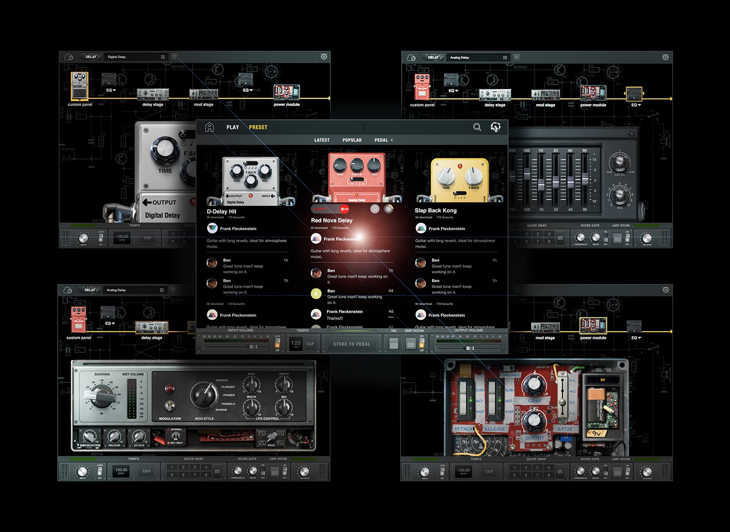This screenshot has height=532, width=730.
Task: Open settings via the gear icon
Action: [323, 57]
